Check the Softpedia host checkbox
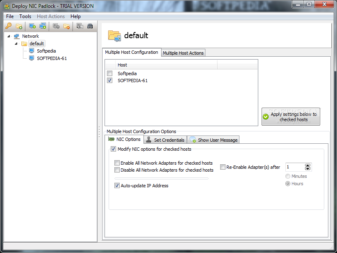The width and height of the screenshot is (337, 253). [x=109, y=74]
